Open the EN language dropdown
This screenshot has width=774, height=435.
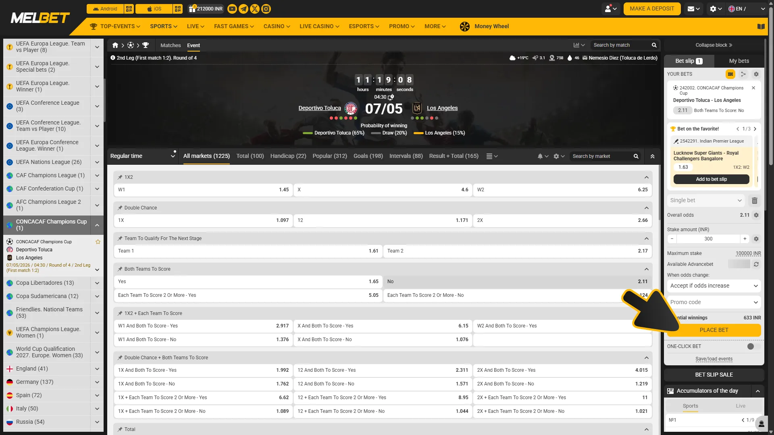pos(747,9)
